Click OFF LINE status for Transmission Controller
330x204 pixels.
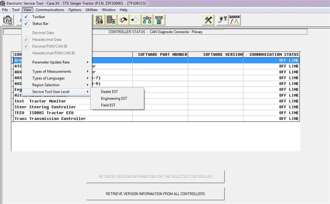tap(289, 119)
